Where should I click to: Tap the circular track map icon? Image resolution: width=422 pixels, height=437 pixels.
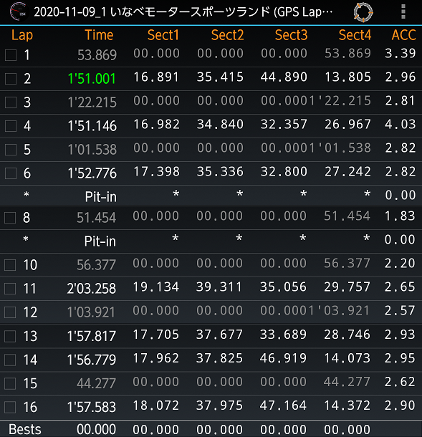click(363, 12)
